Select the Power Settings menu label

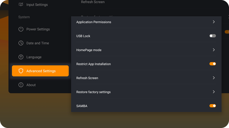coord(38,29)
